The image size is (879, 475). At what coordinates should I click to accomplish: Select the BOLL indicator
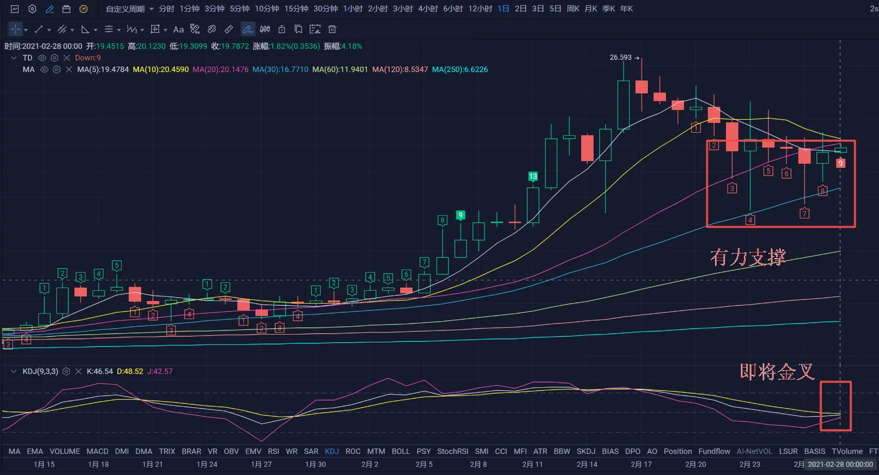(x=401, y=451)
